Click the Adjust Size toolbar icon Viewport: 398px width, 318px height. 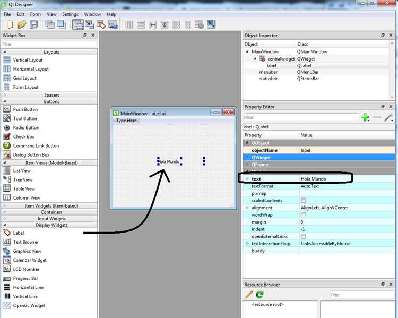click(x=211, y=24)
